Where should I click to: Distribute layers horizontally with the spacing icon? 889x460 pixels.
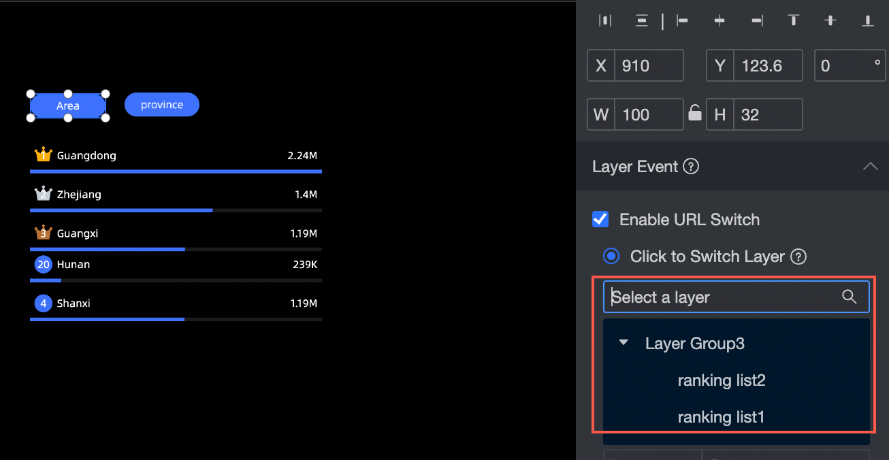tap(605, 20)
